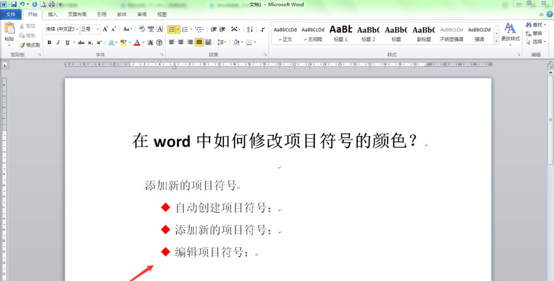The width and height of the screenshot is (554, 281).
Task: Apply red font color
Action: pos(137,43)
